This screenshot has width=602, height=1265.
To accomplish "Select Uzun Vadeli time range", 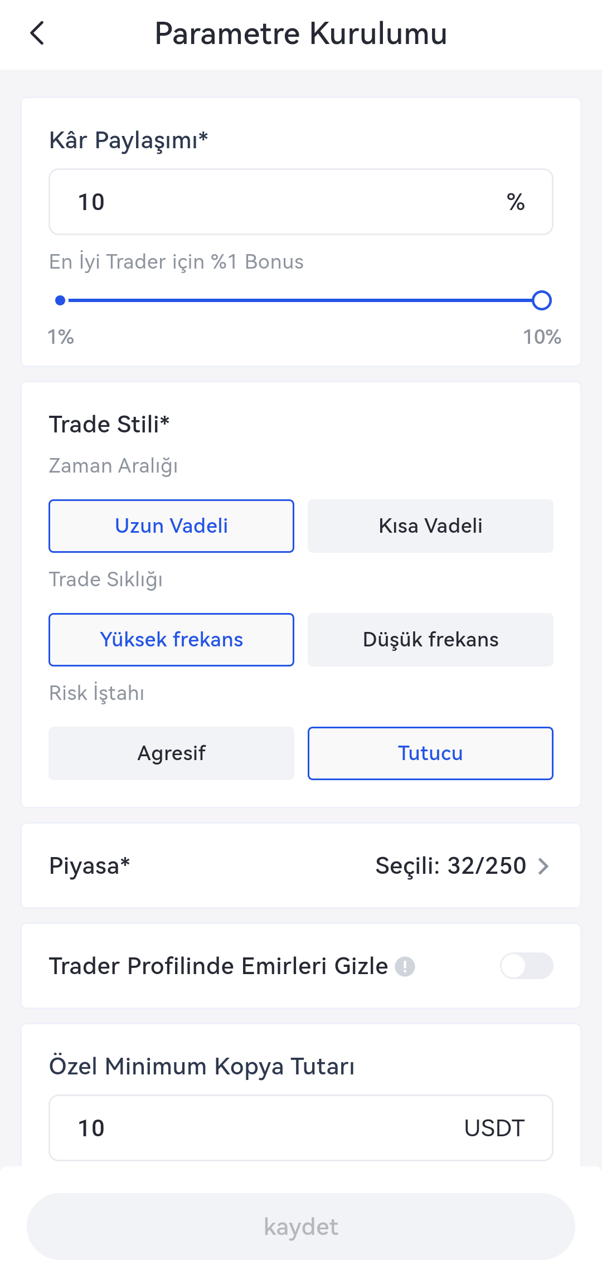I will pos(171,526).
